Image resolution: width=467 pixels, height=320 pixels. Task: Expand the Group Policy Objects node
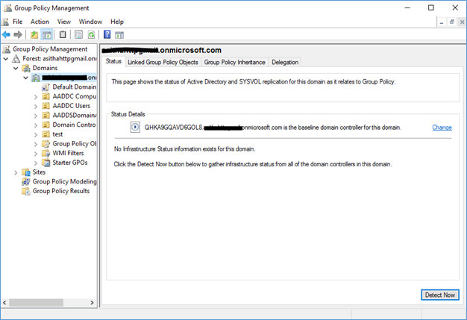tap(36, 144)
